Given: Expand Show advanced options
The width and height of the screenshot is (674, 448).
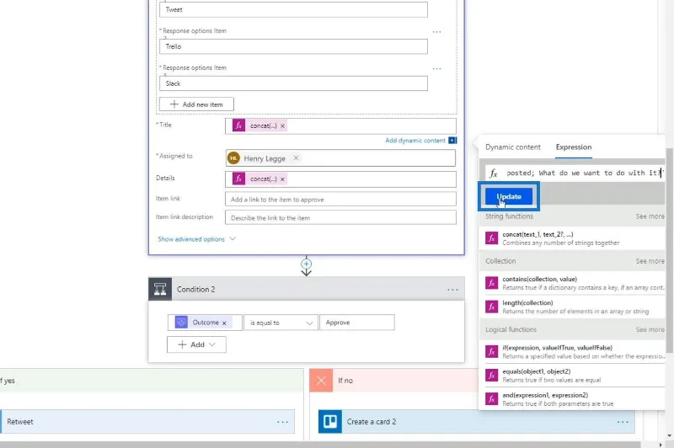Looking at the screenshot, I should pyautogui.click(x=196, y=239).
